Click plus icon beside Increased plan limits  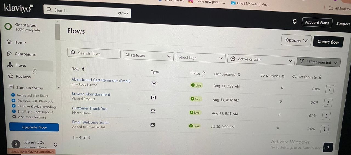(13, 95)
